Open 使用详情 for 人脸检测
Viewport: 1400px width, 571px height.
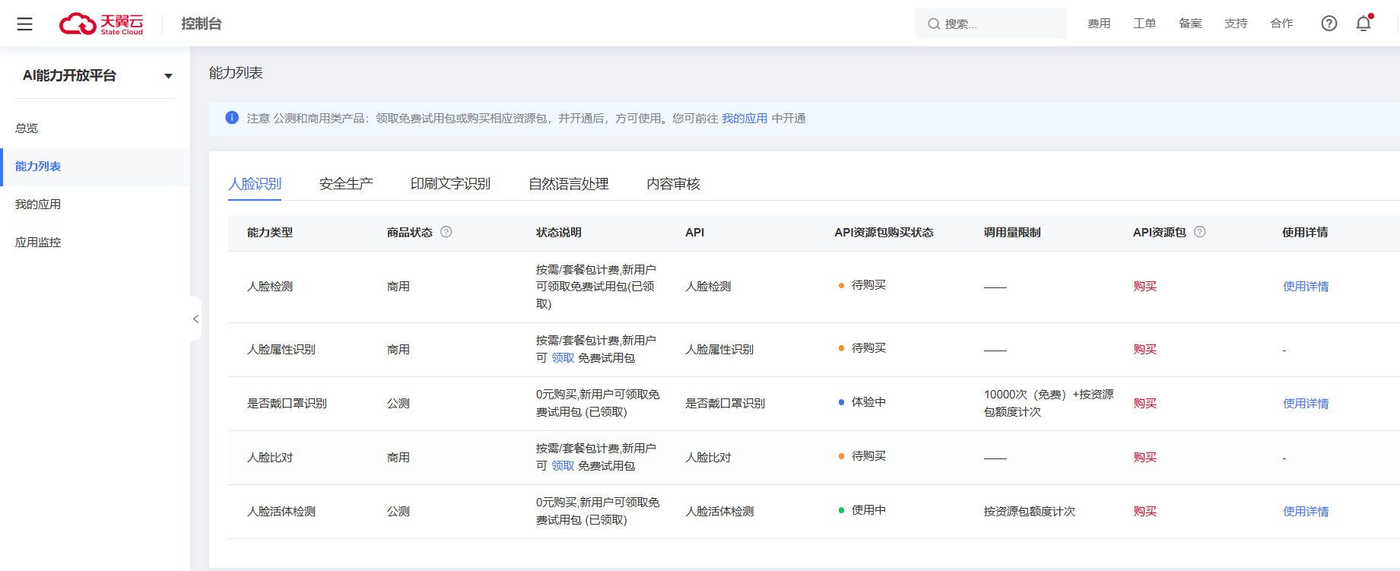click(x=1306, y=287)
